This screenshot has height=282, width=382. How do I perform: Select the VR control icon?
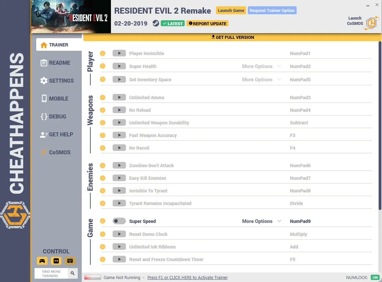click(x=56, y=261)
